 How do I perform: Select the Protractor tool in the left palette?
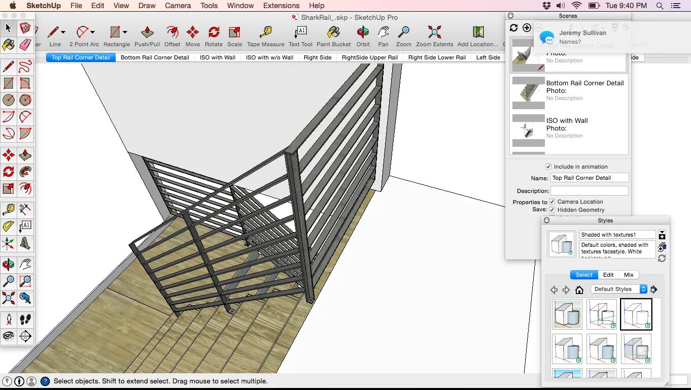pos(8,226)
